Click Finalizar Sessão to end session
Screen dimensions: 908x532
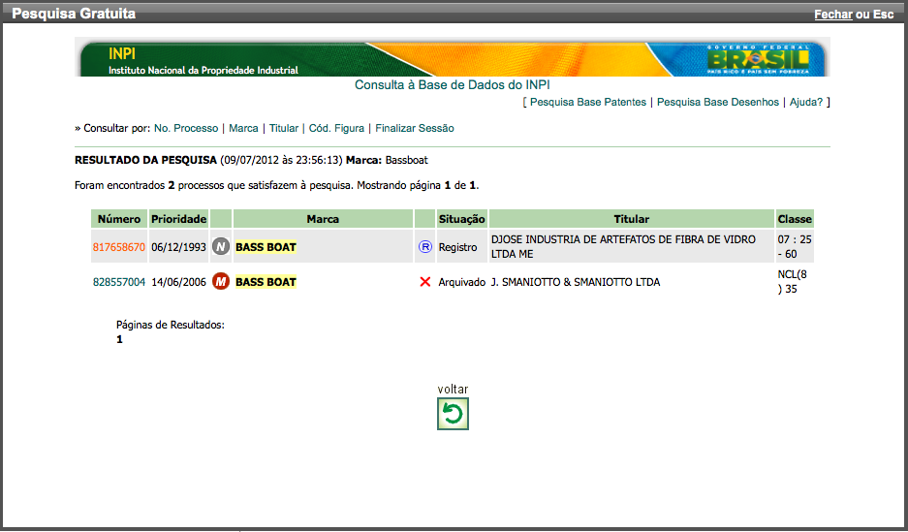coord(415,128)
